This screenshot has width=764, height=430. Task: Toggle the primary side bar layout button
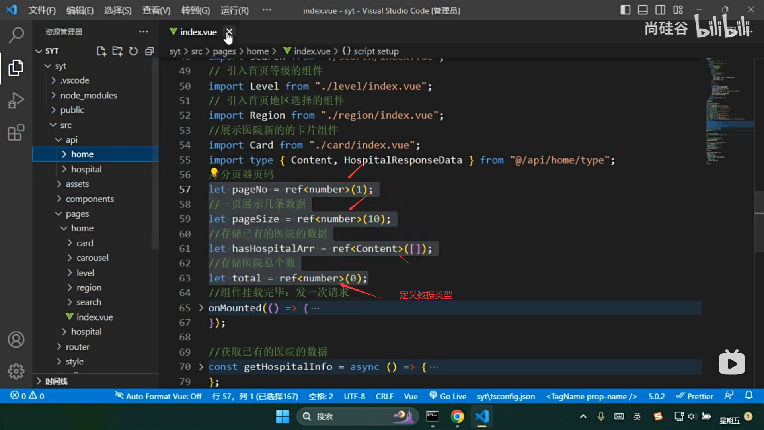coord(625,10)
